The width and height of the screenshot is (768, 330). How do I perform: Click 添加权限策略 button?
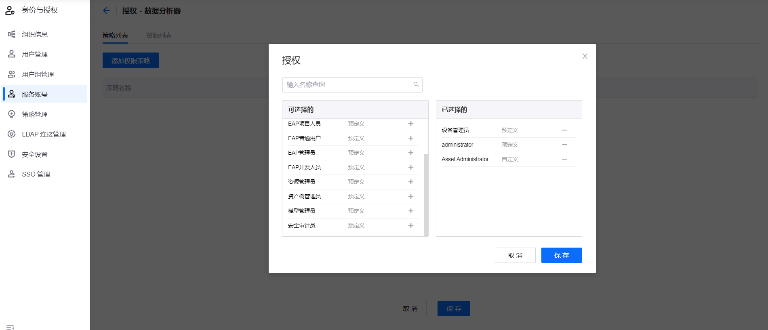coord(130,61)
